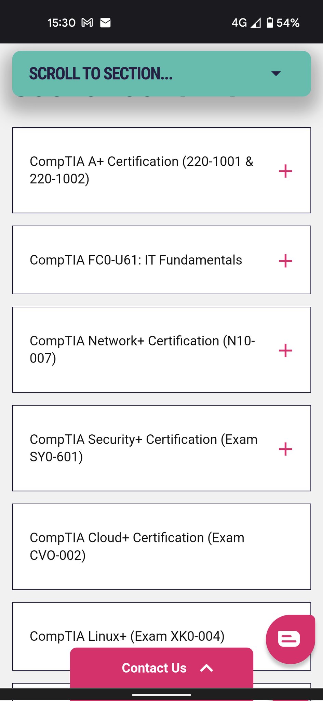Click the plus icon for Security+ Certification
This screenshot has width=323, height=701.
(285, 449)
